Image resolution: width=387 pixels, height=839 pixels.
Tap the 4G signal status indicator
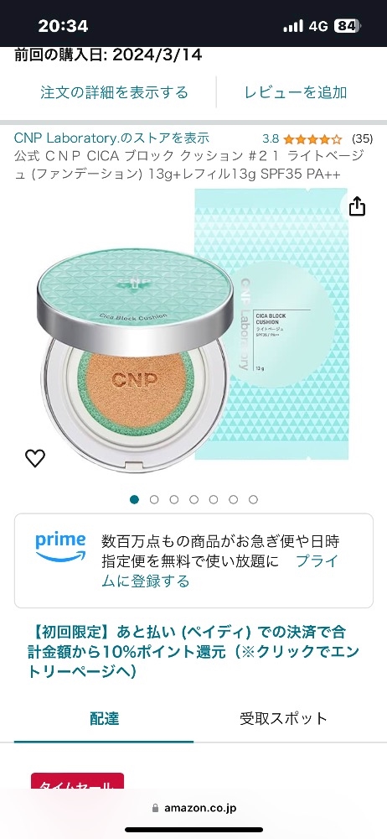318,26
